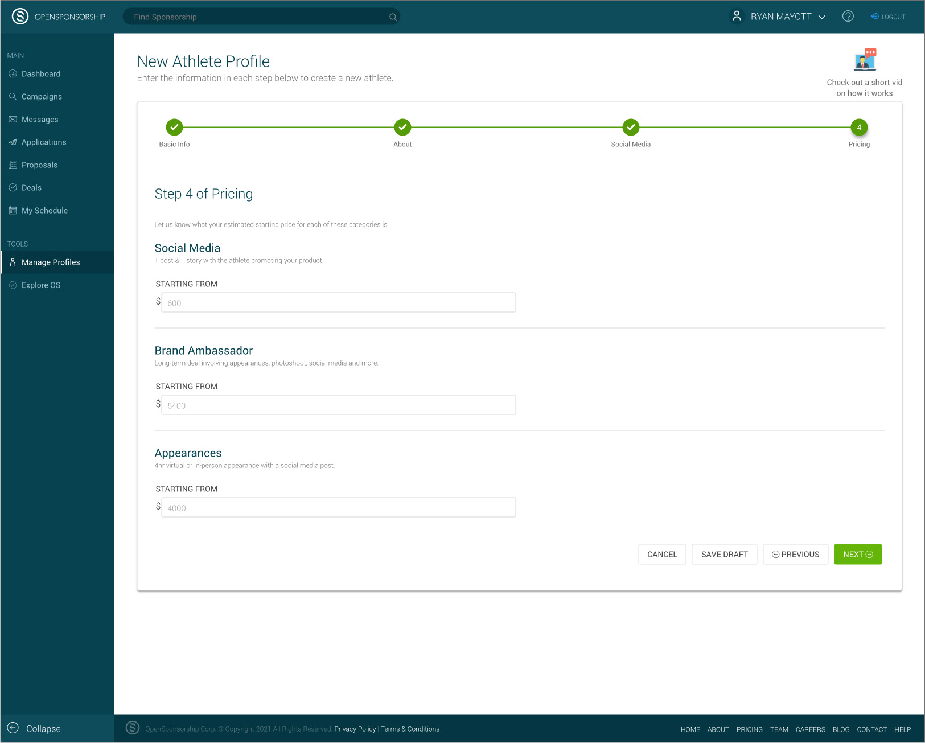This screenshot has width=925, height=743.
Task: Click the footer OpenSponsorship logo icon
Action: (133, 728)
